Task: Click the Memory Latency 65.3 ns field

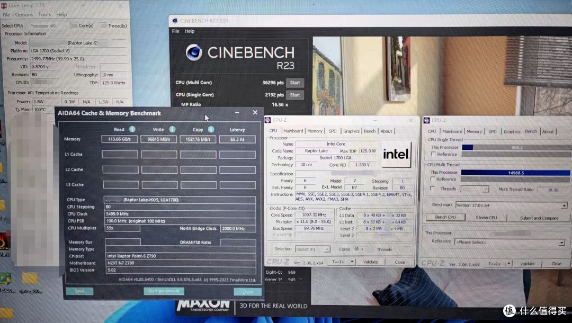Action: (237, 139)
